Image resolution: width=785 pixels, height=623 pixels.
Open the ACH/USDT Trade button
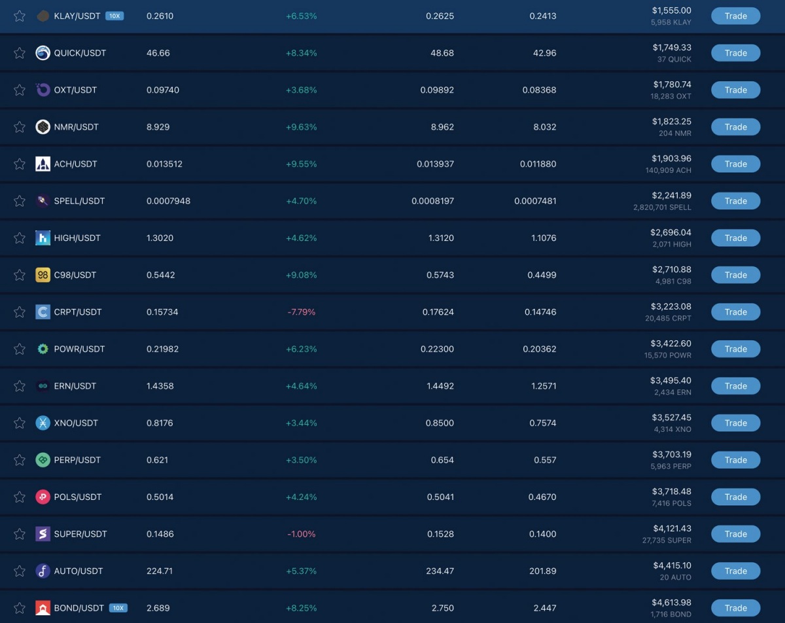click(736, 164)
